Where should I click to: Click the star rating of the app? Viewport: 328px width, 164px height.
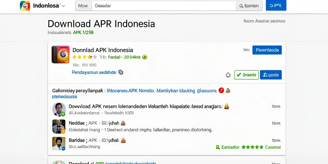85,57
